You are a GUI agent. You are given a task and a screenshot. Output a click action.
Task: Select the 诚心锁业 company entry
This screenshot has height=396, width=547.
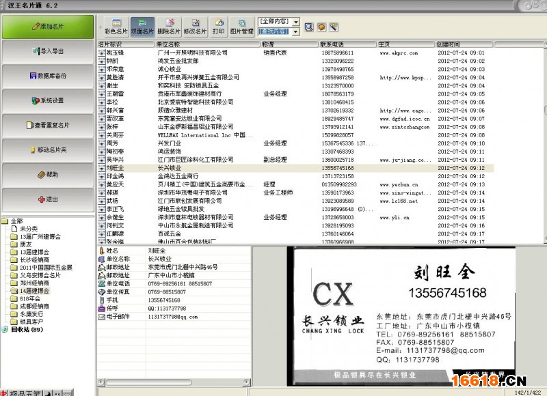click(170, 70)
